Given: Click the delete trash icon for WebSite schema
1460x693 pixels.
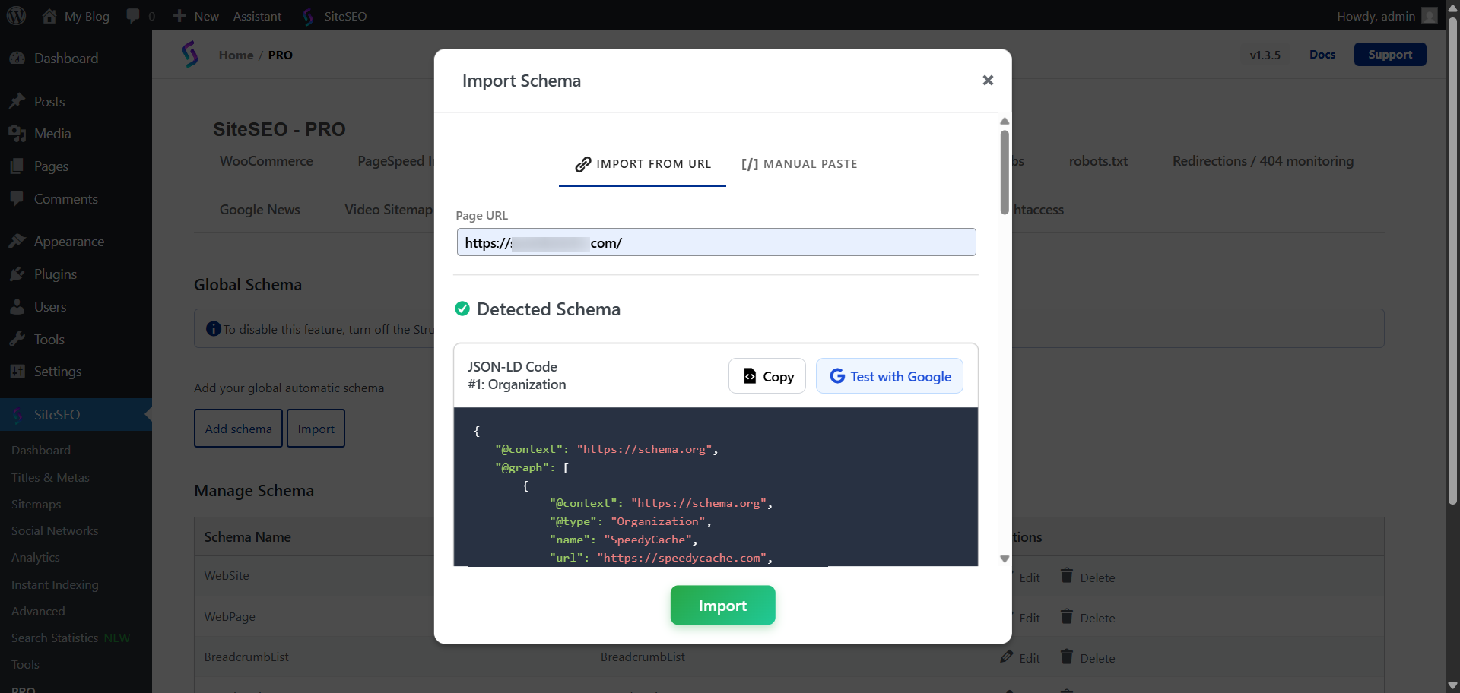Looking at the screenshot, I should (x=1067, y=576).
